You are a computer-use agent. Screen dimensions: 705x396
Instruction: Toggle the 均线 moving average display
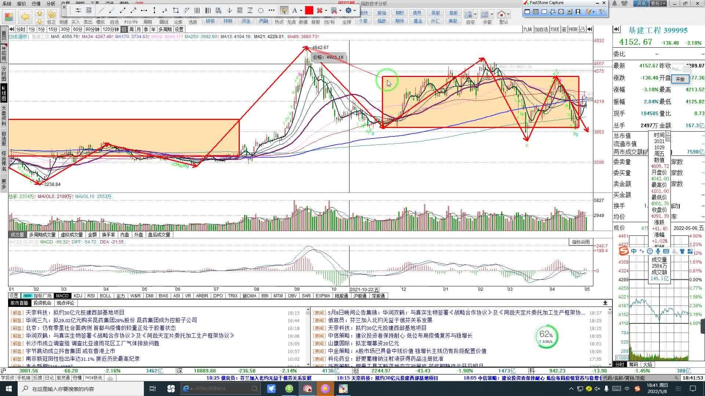[554, 29]
